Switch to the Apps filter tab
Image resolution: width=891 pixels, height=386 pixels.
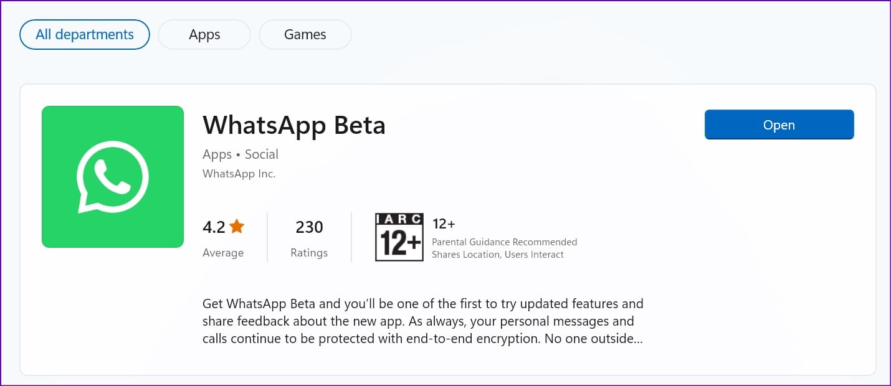pos(204,35)
